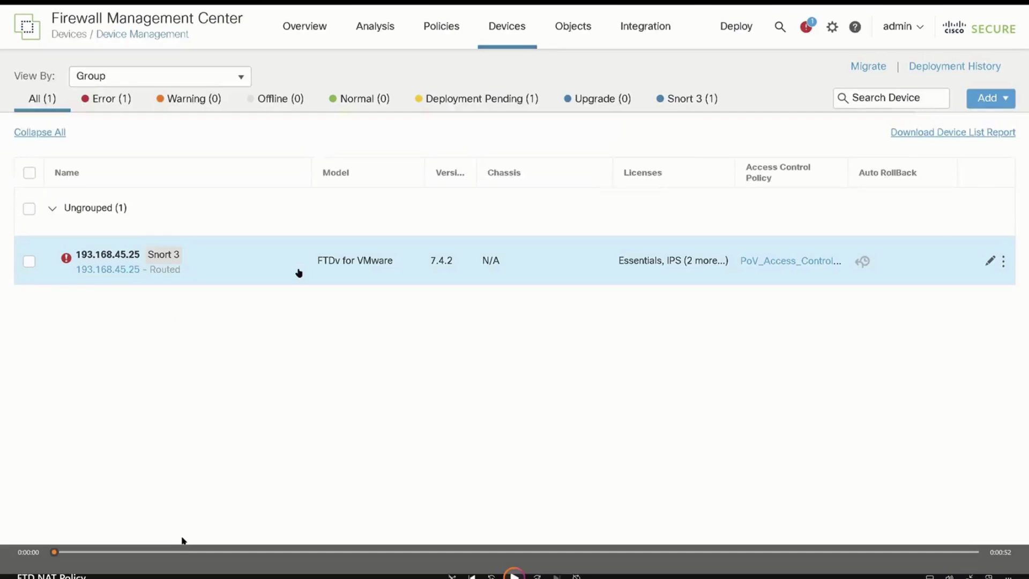This screenshot has width=1029, height=579.
Task: Edit device 193.168.45.25 with pencil icon
Action: (x=990, y=261)
